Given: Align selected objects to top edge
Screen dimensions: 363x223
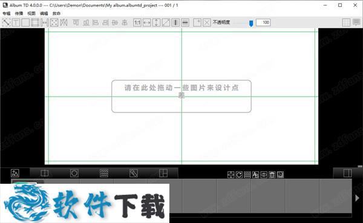Looking at the screenshot, I should pos(76,22).
